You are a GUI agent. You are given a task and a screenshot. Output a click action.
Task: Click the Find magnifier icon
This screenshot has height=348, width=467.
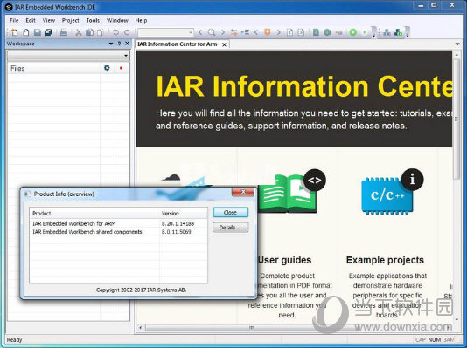point(212,32)
